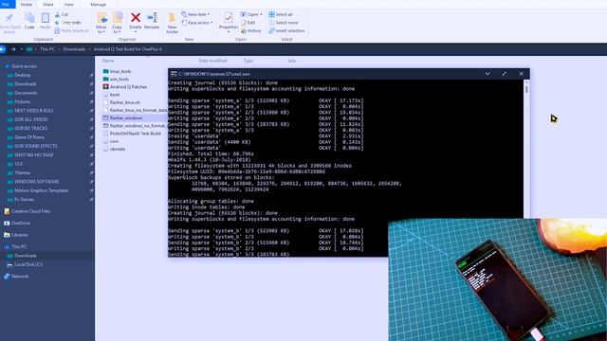Click the Android Q Test Build breadcrumb
Screen dimensions: 607x341
pos(128,49)
